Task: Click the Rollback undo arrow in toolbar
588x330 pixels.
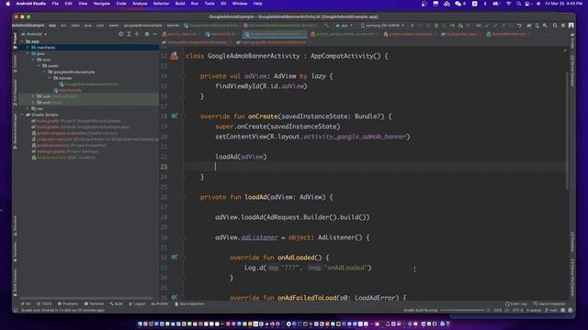Action: [519, 26]
